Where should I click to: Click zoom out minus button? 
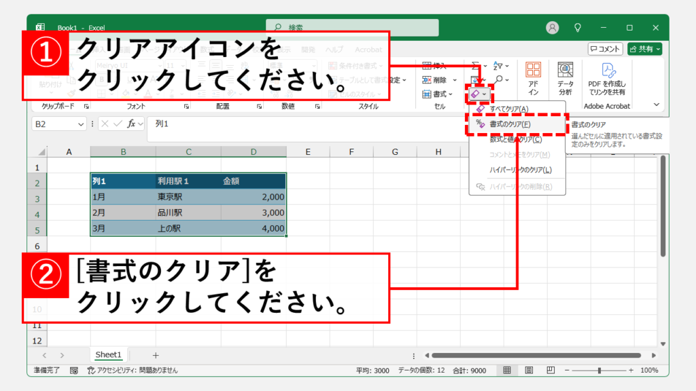coord(567,370)
